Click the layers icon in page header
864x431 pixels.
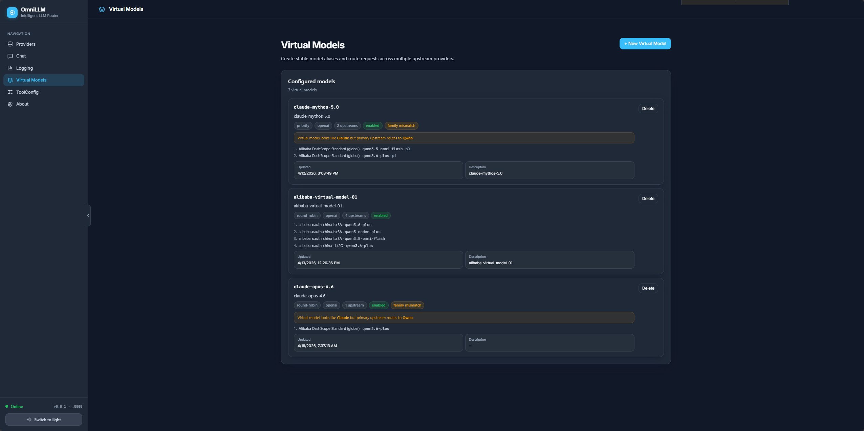pyautogui.click(x=102, y=9)
